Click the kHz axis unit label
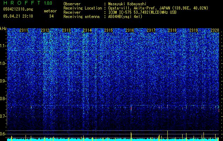 pyautogui.click(x=3, y=29)
